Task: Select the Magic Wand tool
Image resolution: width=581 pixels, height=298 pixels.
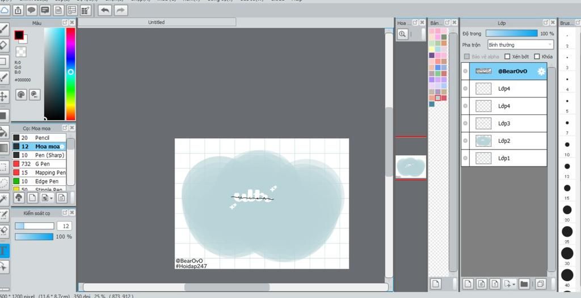Action: (x=3, y=199)
